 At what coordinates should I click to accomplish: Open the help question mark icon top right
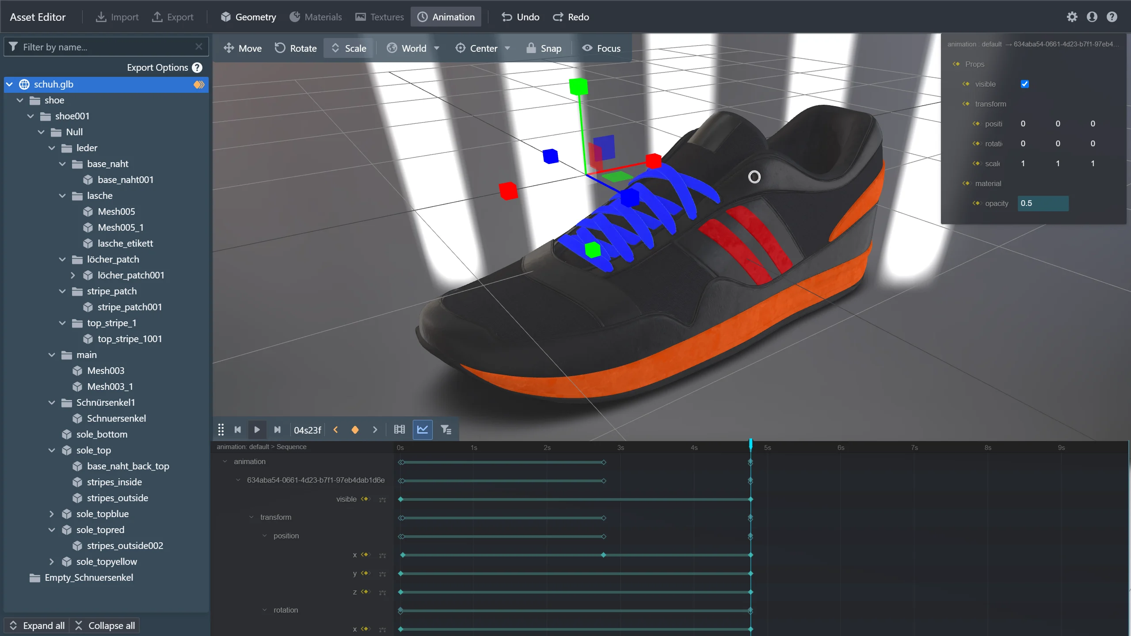(1112, 17)
